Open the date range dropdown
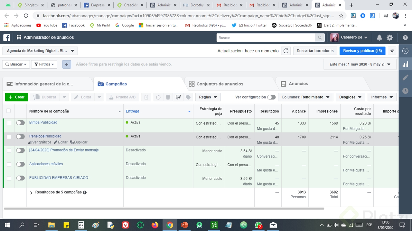Viewport: 412px width, 231px height. pos(360,64)
